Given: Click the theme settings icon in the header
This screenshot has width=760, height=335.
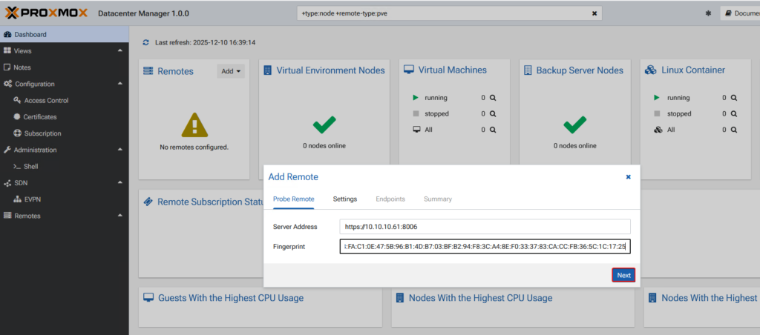Looking at the screenshot, I should point(707,13).
